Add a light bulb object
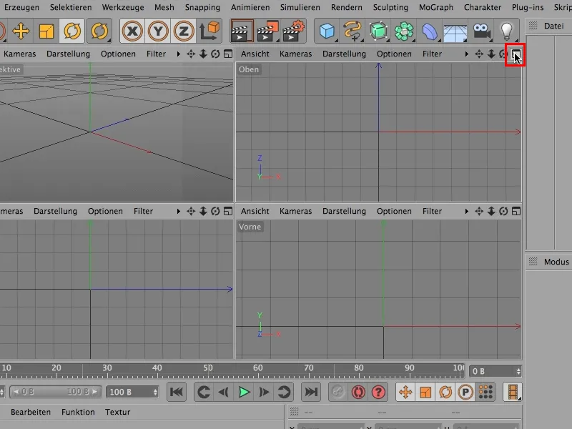Image resolution: width=572 pixels, height=429 pixels. tap(507, 31)
